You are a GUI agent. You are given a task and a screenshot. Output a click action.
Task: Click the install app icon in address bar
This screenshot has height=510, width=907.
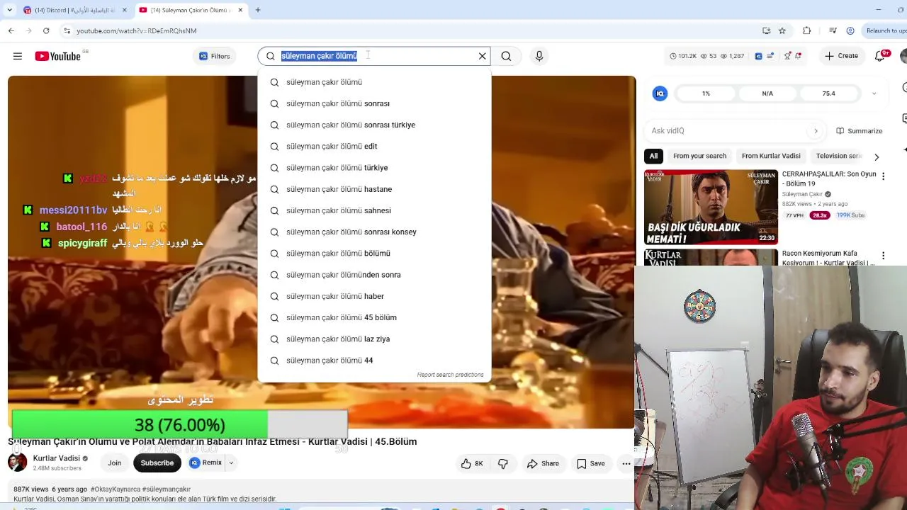pyautogui.click(x=766, y=30)
